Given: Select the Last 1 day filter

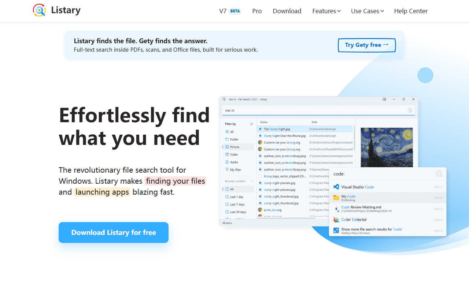Looking at the screenshot, I should coord(238,197).
